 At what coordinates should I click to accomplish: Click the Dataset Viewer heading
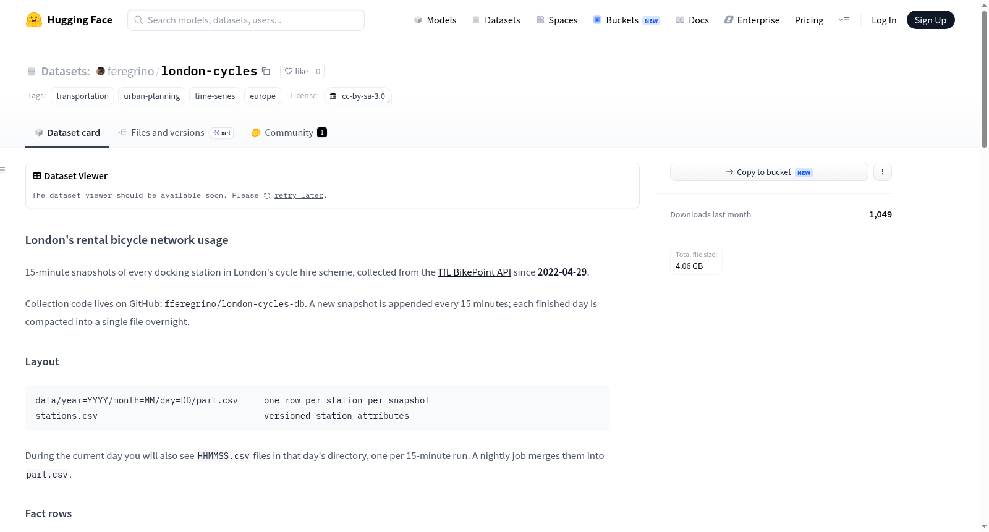tap(76, 176)
